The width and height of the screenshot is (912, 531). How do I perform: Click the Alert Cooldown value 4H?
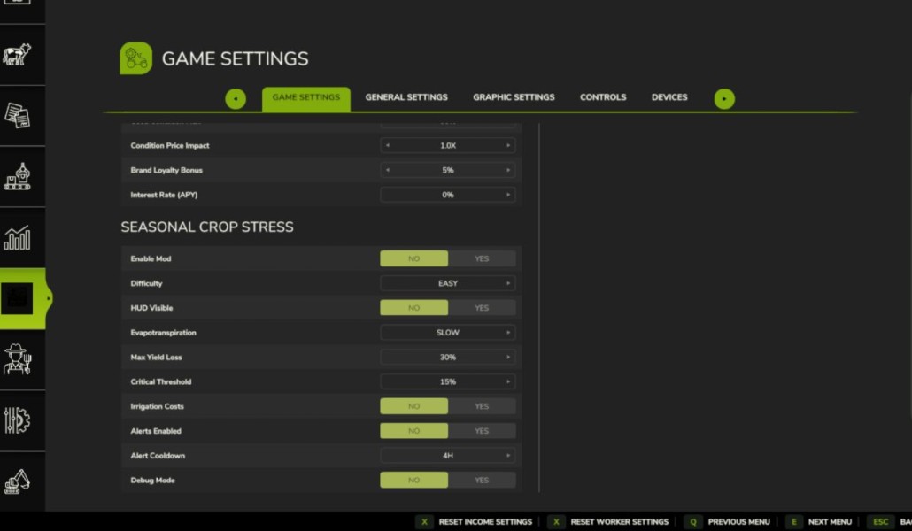448,456
